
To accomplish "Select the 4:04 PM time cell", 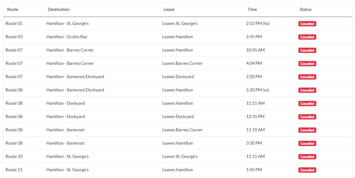I will pyautogui.click(x=254, y=63).
